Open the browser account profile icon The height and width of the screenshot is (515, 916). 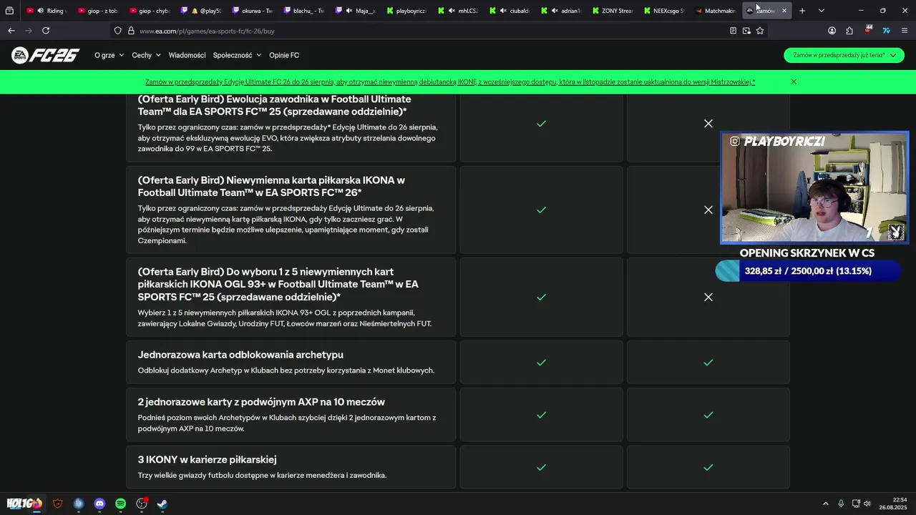coord(832,31)
